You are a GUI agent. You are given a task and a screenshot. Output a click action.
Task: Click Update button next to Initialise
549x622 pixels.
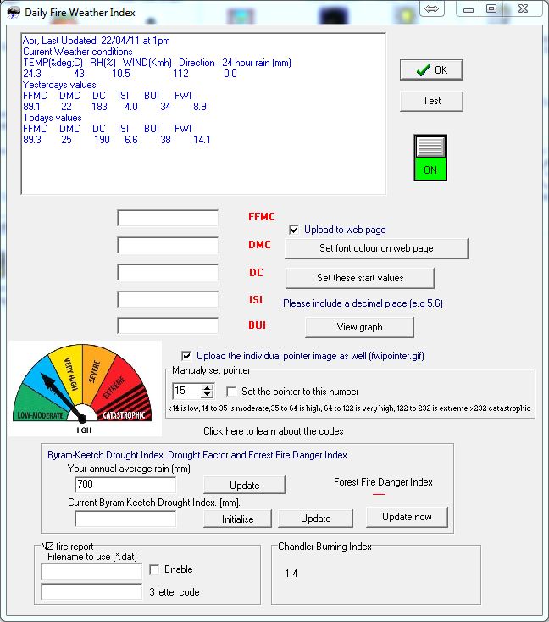(x=316, y=519)
